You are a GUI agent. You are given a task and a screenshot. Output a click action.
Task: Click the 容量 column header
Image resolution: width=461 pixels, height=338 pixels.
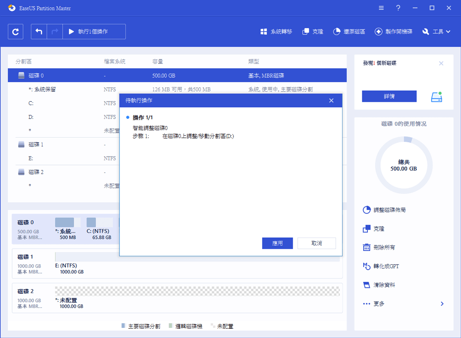tap(158, 61)
